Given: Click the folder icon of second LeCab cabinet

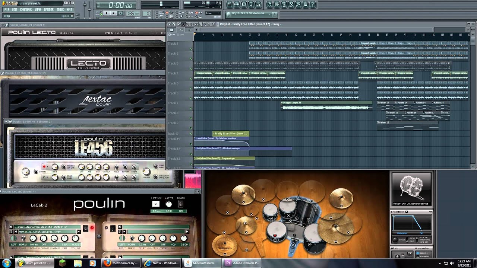Looking at the screenshot, I should (120, 227).
